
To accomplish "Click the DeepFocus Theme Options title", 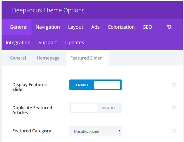I will click(48, 10).
